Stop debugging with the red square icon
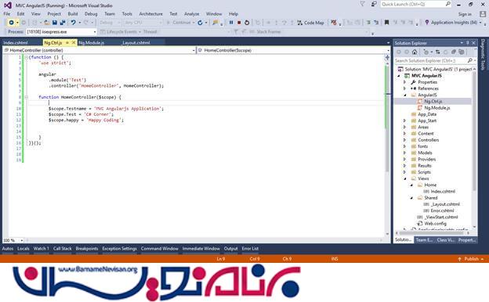Image resolution: width=489 pixels, height=302 pixels. [239, 23]
